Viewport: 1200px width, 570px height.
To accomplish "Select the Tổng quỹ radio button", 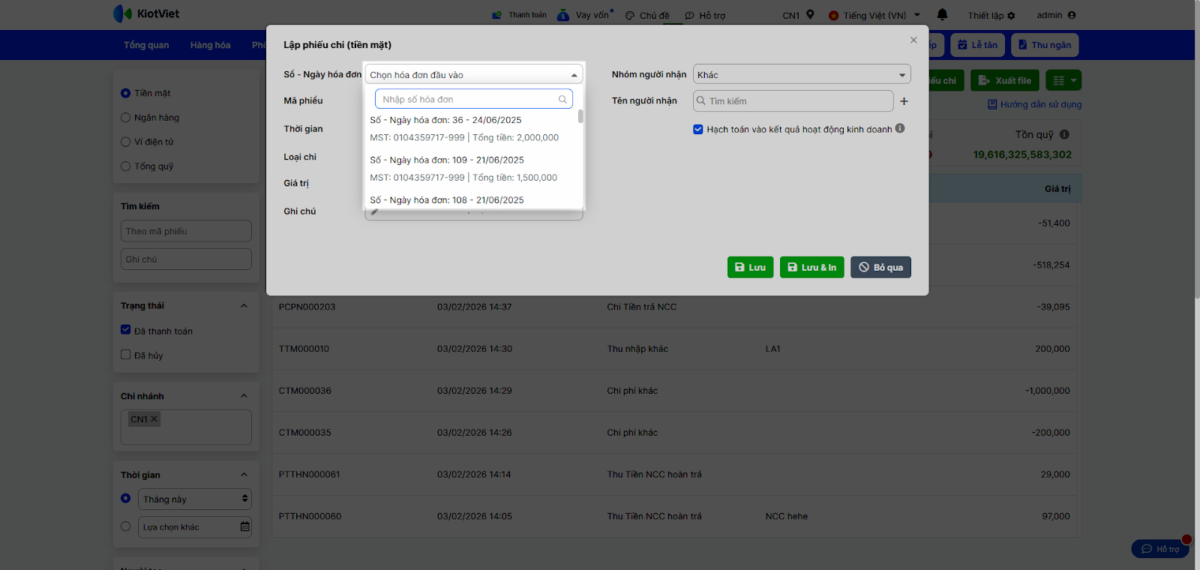I will point(125,166).
